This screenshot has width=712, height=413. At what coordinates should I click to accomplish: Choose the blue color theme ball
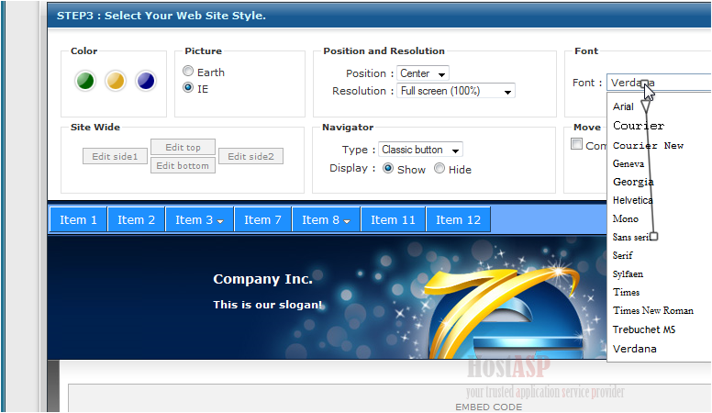[x=146, y=81]
